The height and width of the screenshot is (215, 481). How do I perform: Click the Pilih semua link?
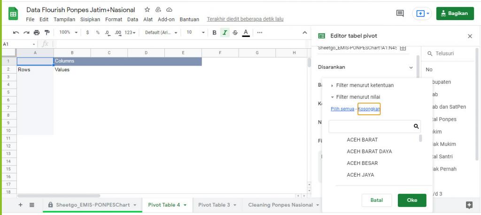click(x=342, y=109)
